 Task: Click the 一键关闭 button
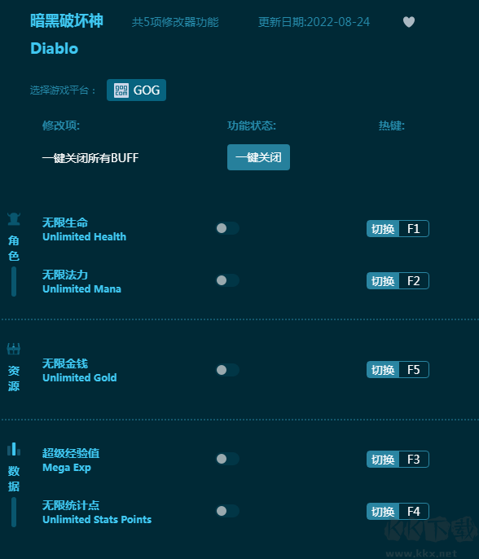point(258,157)
